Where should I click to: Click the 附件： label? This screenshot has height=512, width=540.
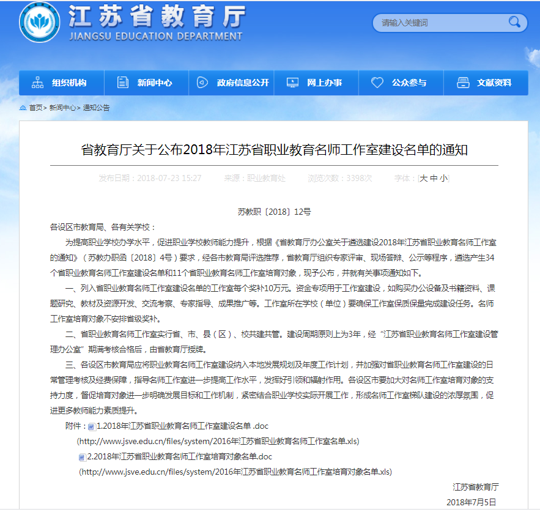pyautogui.click(x=76, y=426)
